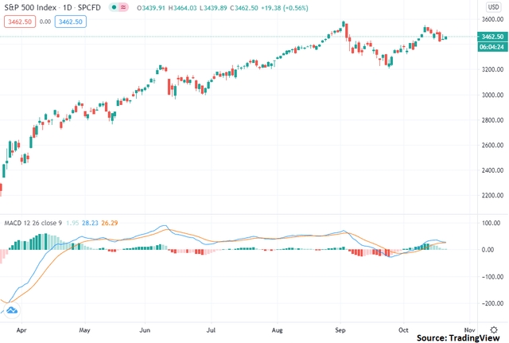Click the countdown timer 06:04:24 label
Screen dimensions: 509x343
[492, 47]
